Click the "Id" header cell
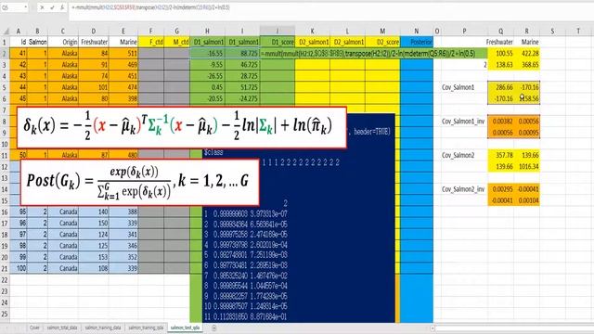The height and width of the screenshot is (334, 594). pyautogui.click(x=19, y=42)
